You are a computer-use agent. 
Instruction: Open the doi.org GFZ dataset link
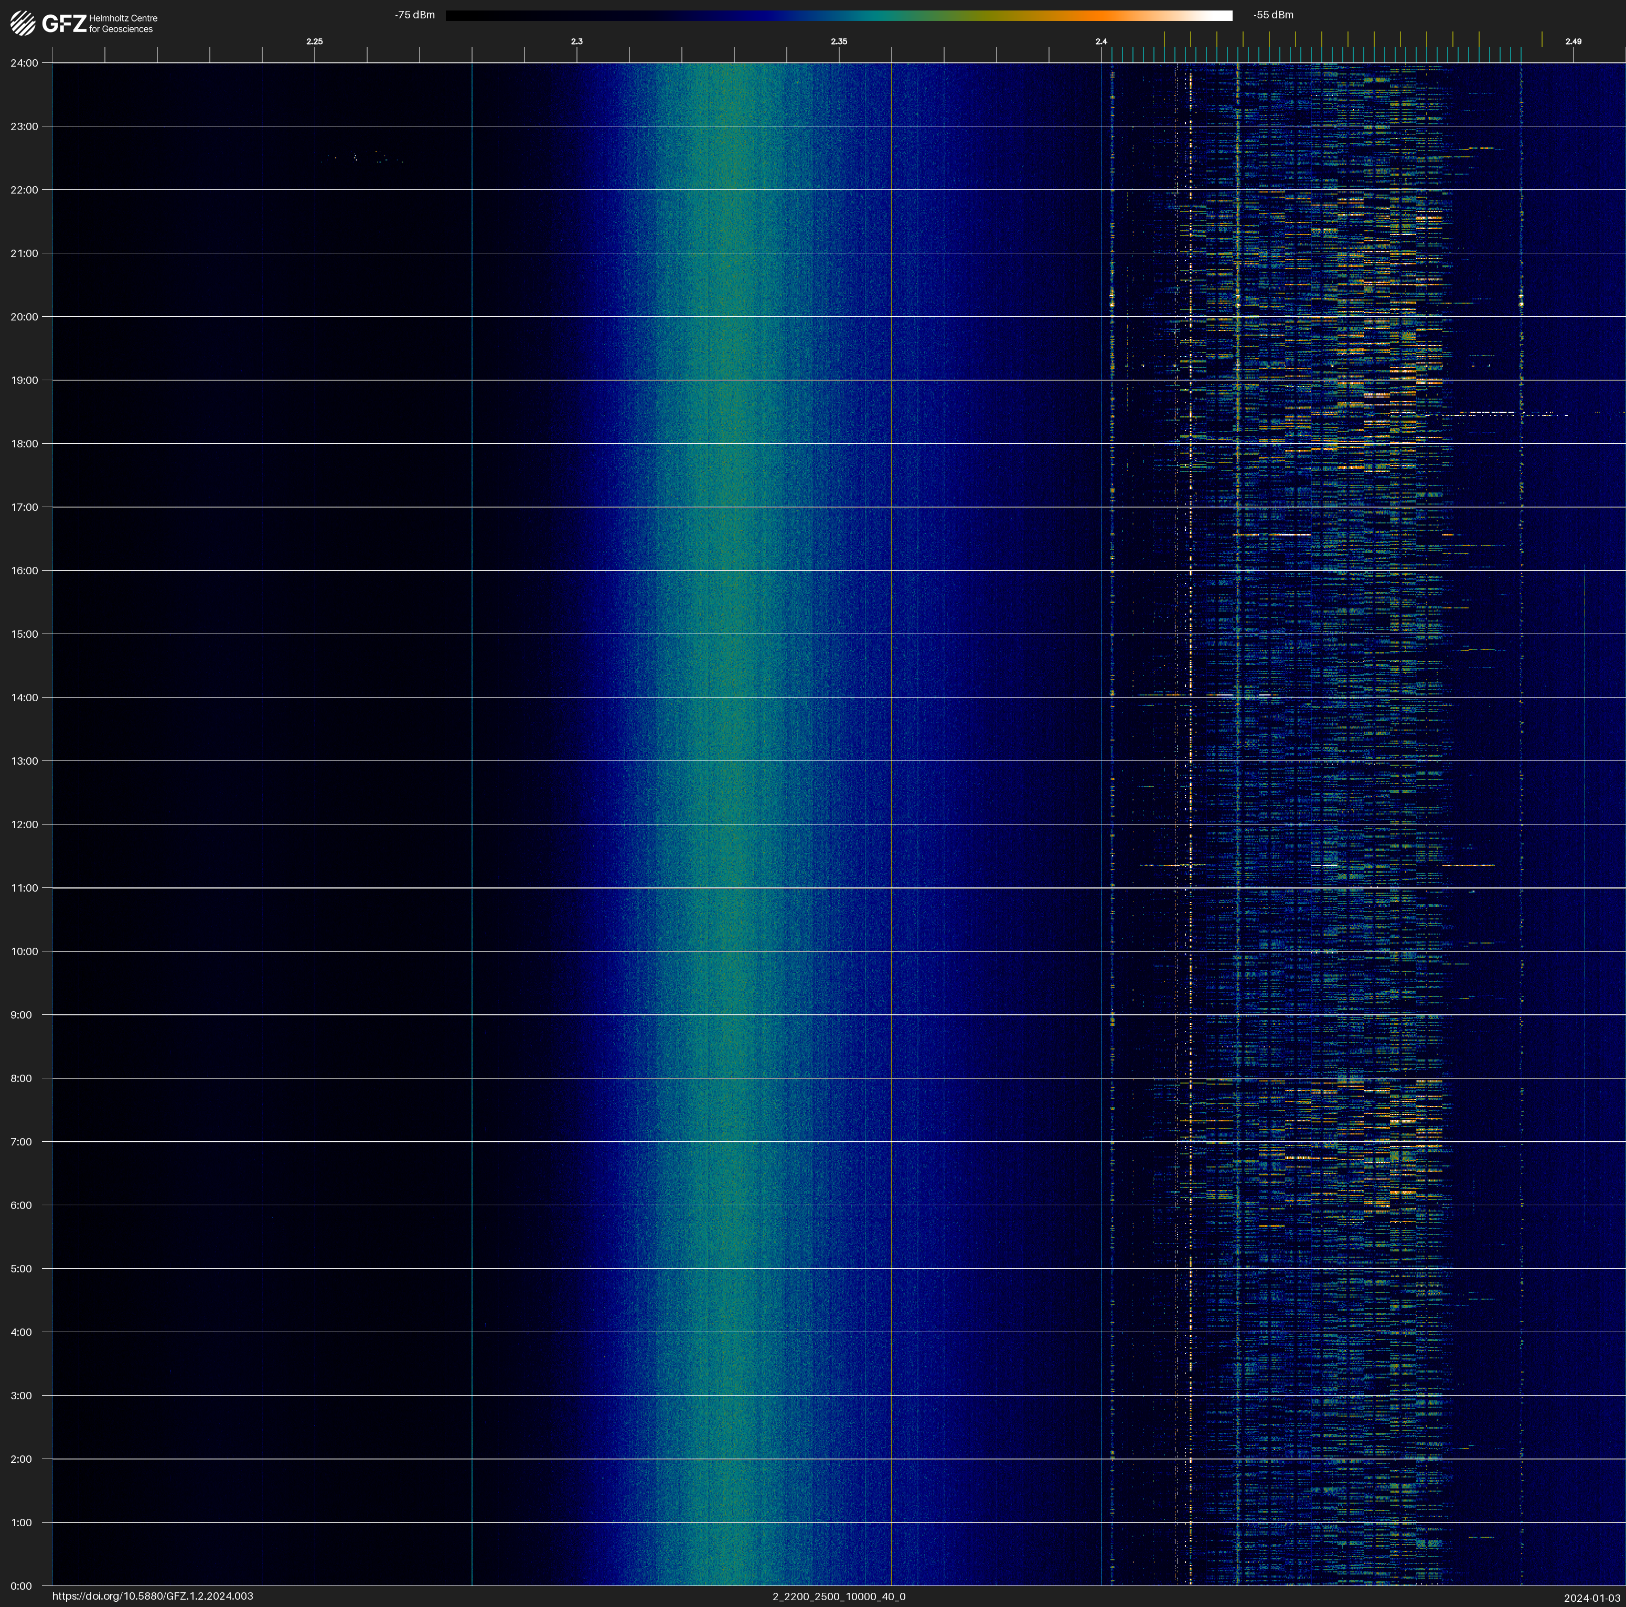(152, 1596)
